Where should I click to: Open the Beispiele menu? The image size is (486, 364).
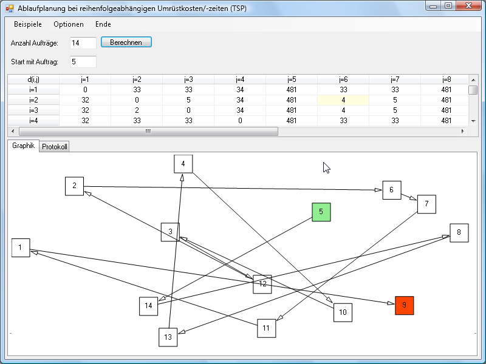click(28, 24)
